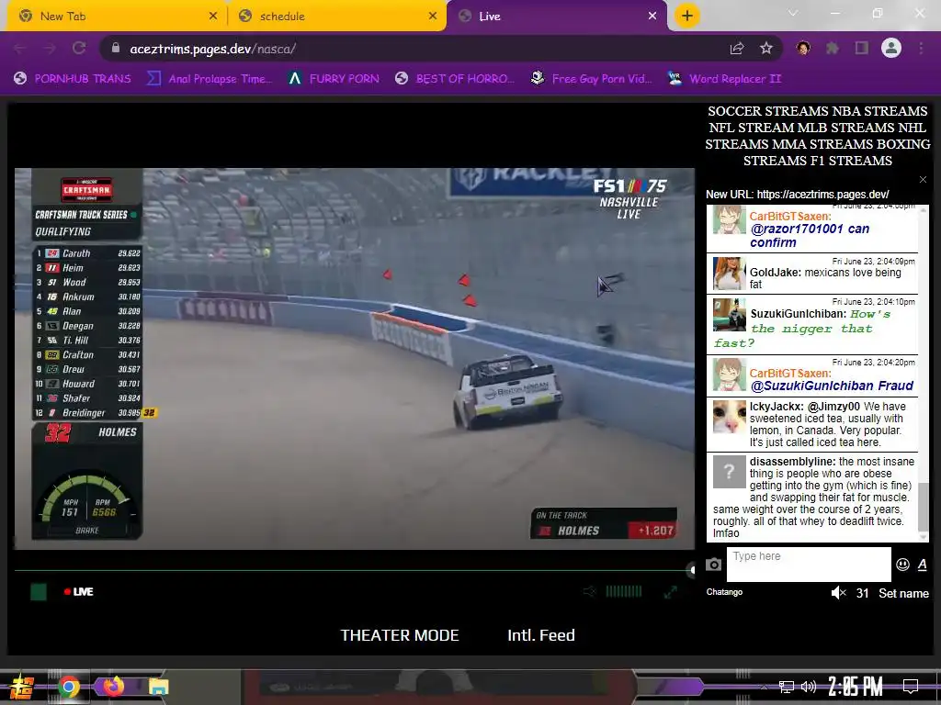
Task: Toggle the video player mute speaker
Action: click(590, 592)
